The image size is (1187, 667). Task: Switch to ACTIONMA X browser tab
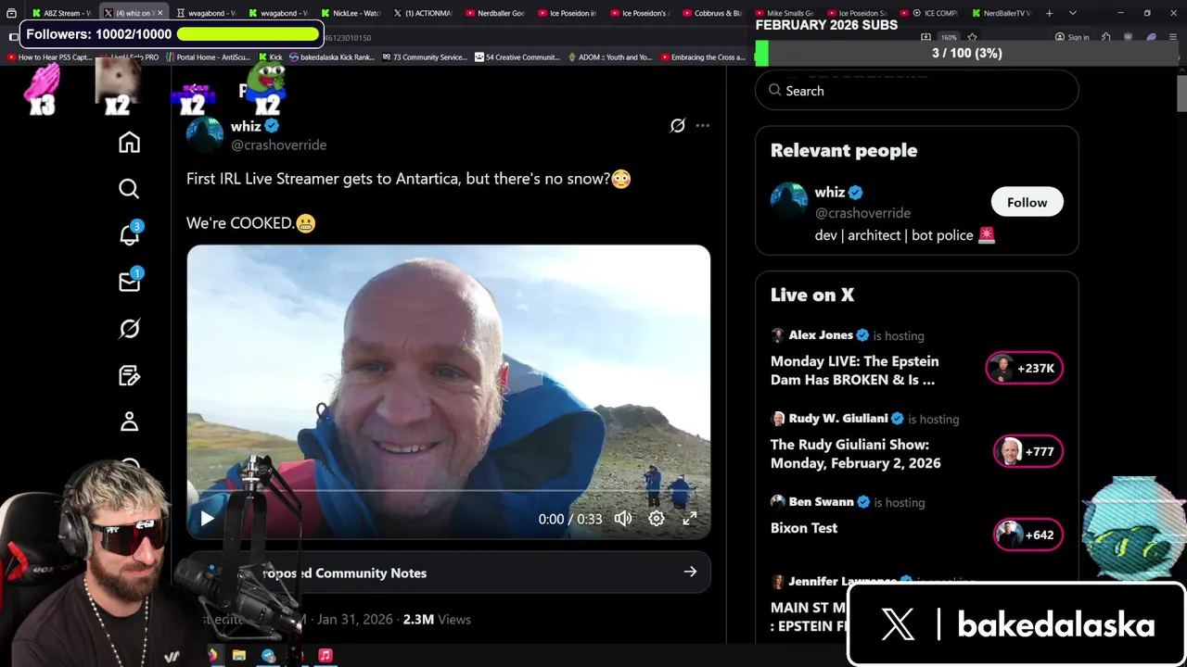click(423, 13)
